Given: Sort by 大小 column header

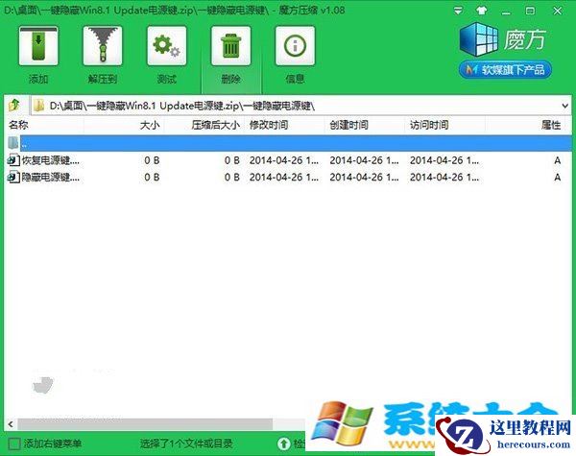Looking at the screenshot, I should coord(150,126).
